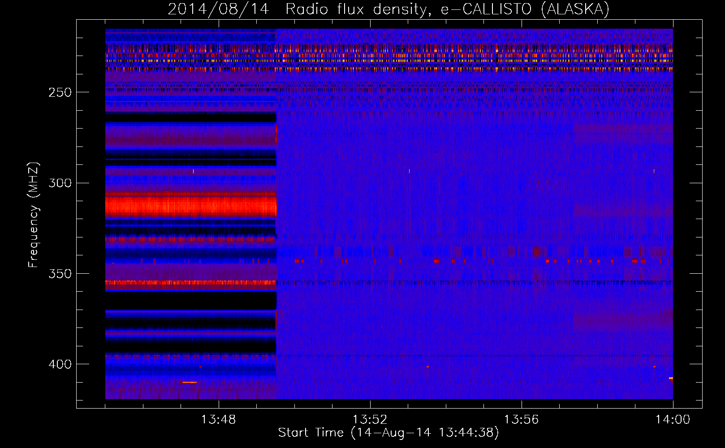Click the 300 frequency tick label

point(60,183)
